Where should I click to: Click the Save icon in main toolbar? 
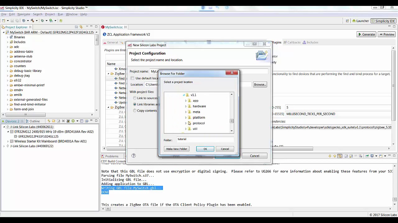point(12,20)
